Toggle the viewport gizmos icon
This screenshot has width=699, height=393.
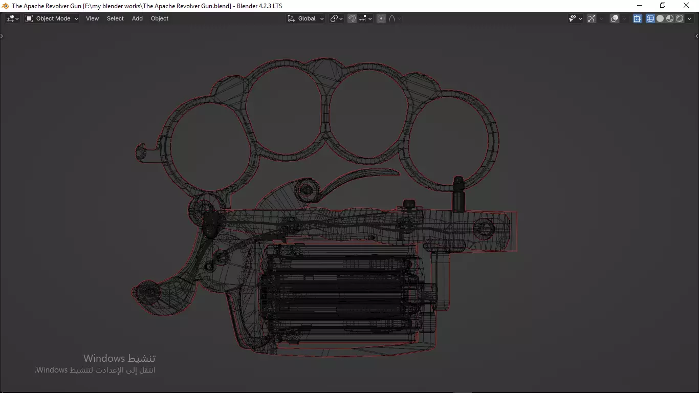(592, 18)
